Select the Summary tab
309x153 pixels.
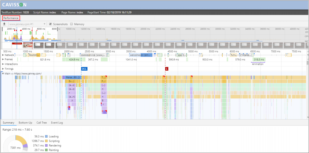8,123
